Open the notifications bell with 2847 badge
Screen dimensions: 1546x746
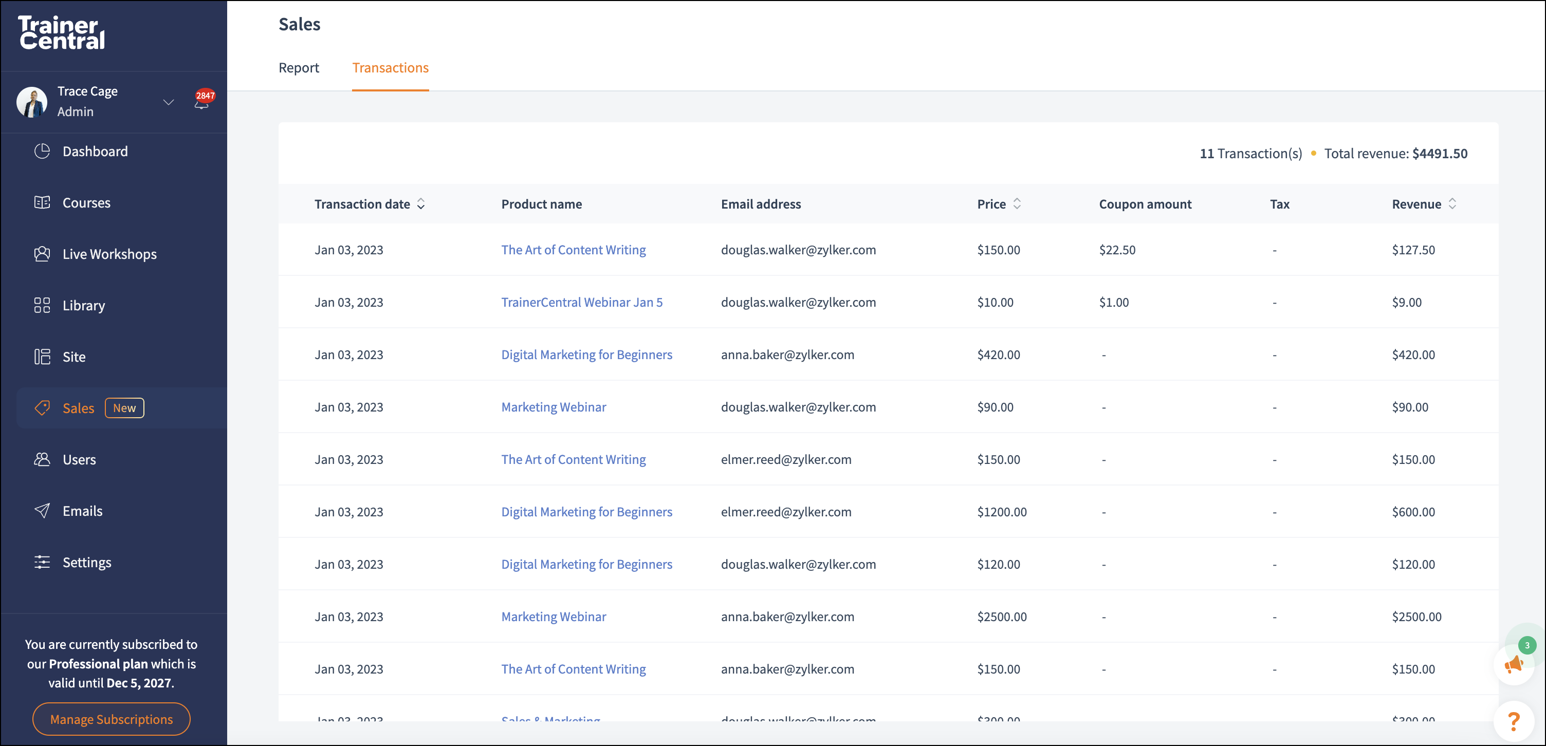pos(201,102)
